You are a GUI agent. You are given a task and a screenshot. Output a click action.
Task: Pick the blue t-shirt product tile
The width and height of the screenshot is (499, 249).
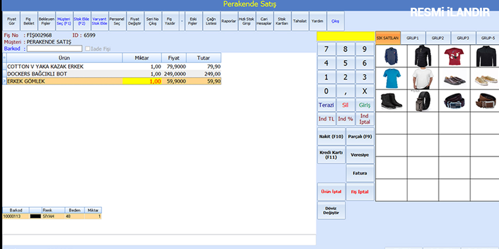tap(391, 79)
